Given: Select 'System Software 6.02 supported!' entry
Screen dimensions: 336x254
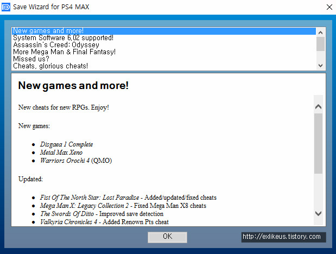Looking at the screenshot, I should point(164,38).
